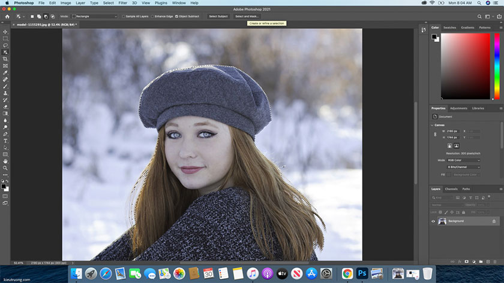Uncheck the Object Subtract checkbox
The height and width of the screenshot is (283, 504).
tap(176, 16)
